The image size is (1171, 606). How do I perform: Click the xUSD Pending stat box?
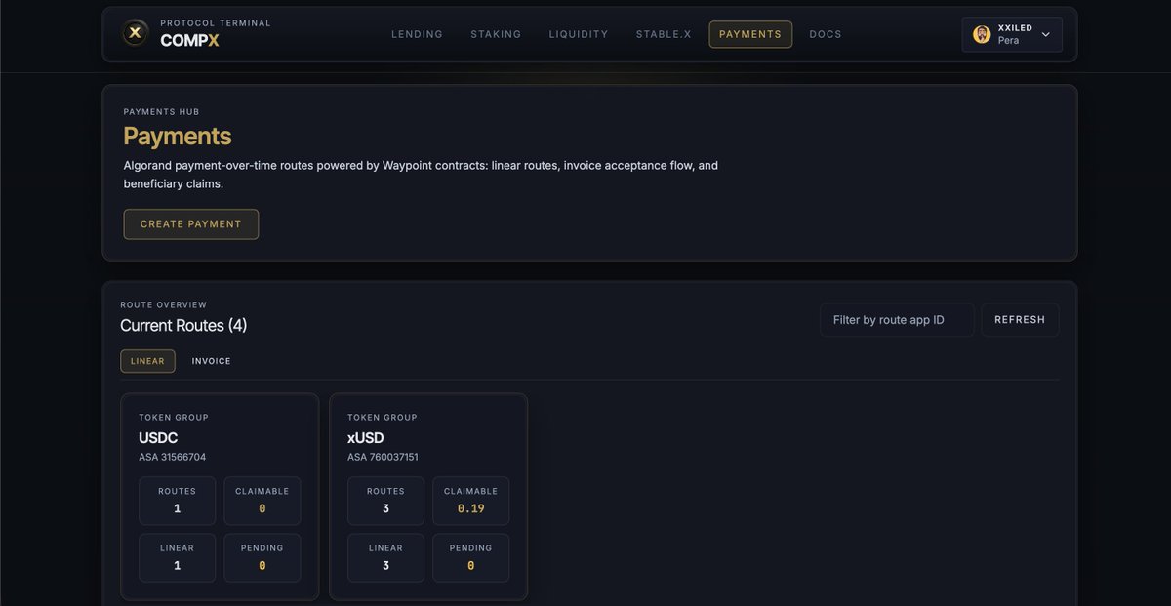pyautogui.click(x=471, y=557)
